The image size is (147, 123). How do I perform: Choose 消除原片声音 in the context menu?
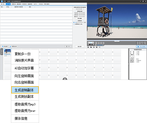25,60
